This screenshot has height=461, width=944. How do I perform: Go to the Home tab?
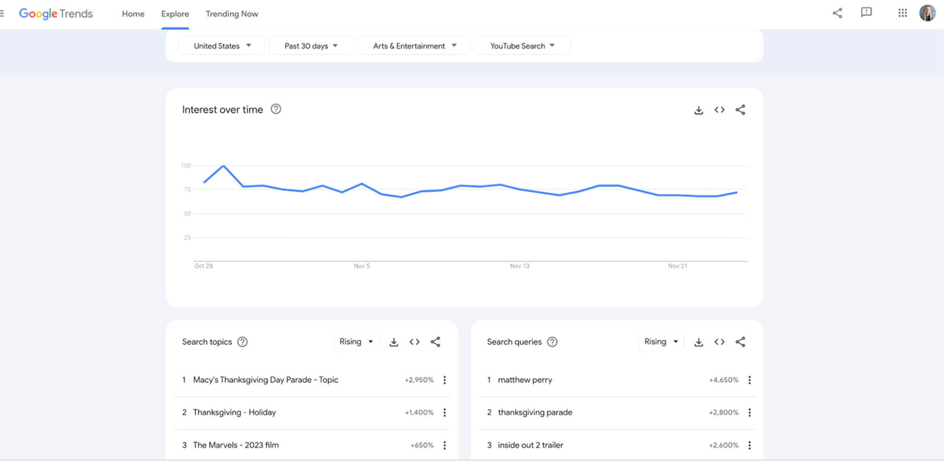click(x=133, y=14)
